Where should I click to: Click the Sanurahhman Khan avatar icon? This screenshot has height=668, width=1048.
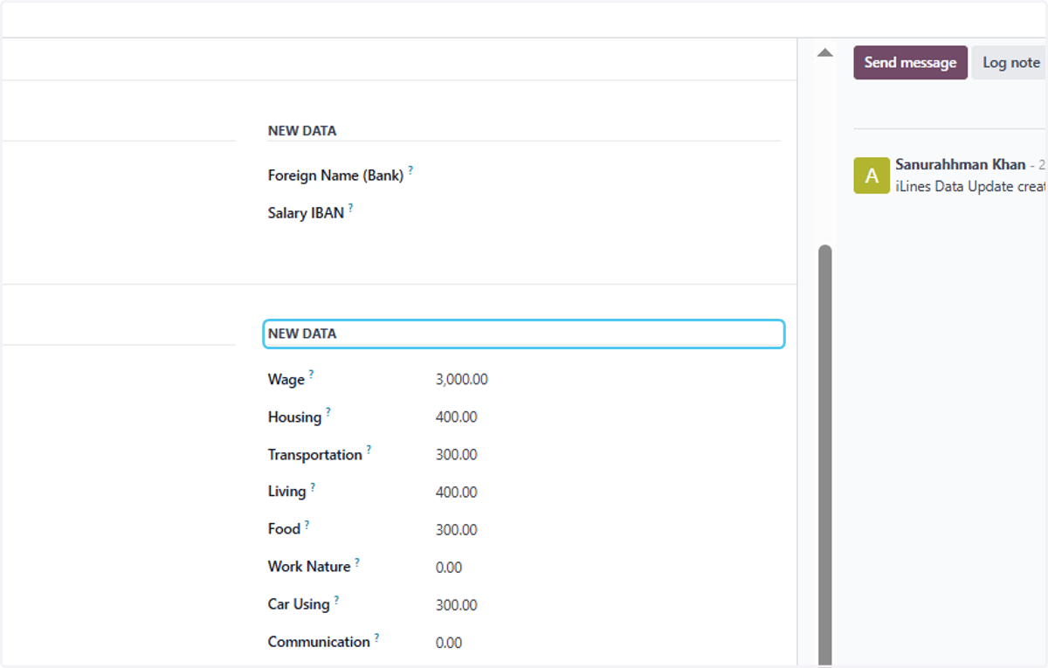pos(872,176)
